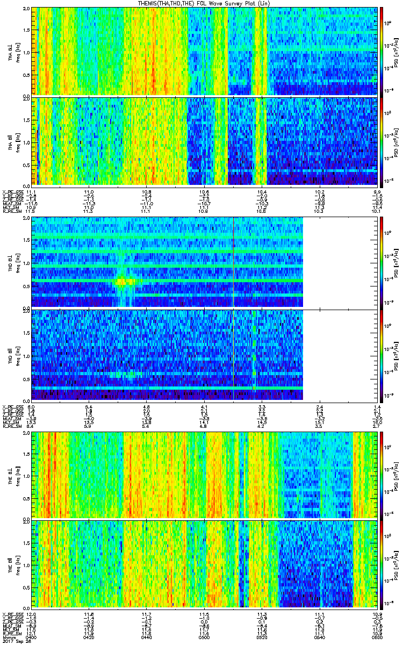Click the X_RE_GSE value 8.0 under THD panels
Screen dimensions: 403x645
pos(31,406)
